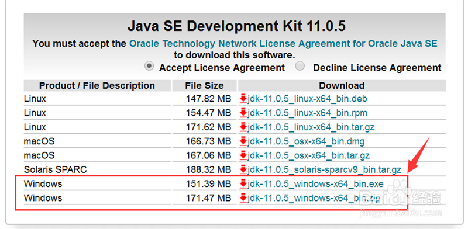This screenshot has height=229, width=468.
Task: Download jdk-11.0.5_linux-x64_bin.tar.gz archive
Action: [x=311, y=127]
